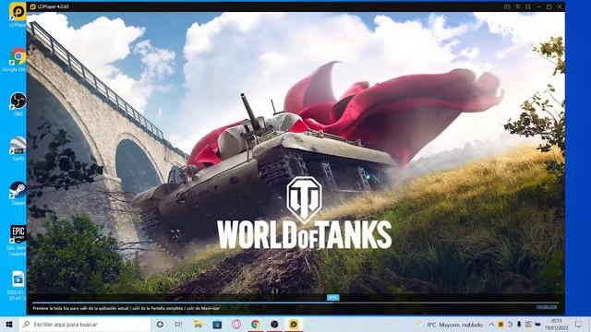The width and height of the screenshot is (591, 332).
Task: Open the notification center icon
Action: point(579,324)
